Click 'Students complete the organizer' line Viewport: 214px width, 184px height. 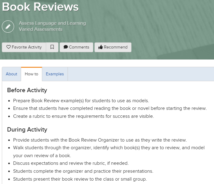pos(83,171)
